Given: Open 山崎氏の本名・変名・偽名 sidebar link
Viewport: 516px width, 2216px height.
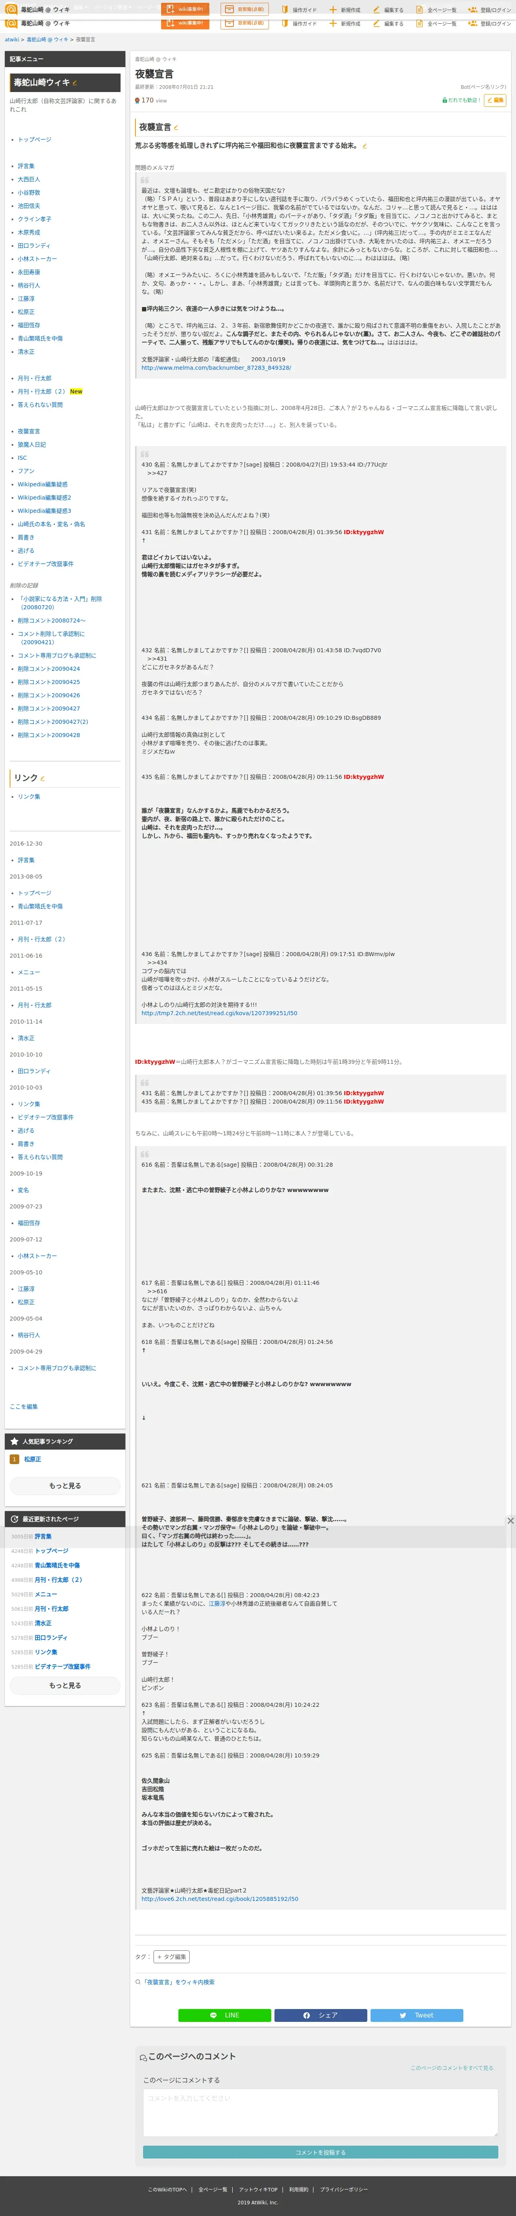Looking at the screenshot, I should point(51,524).
